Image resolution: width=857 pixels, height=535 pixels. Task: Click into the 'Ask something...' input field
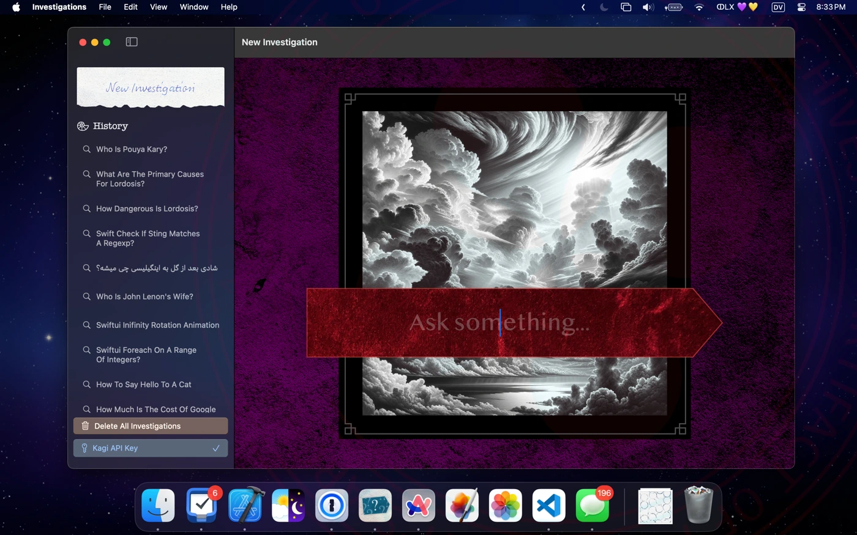pyautogui.click(x=500, y=322)
